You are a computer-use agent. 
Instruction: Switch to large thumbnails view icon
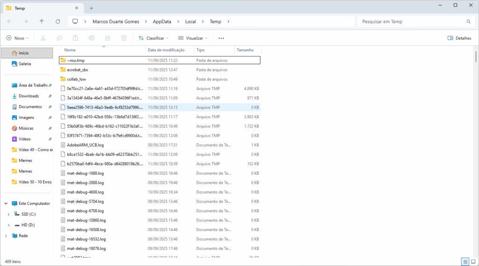(473, 261)
